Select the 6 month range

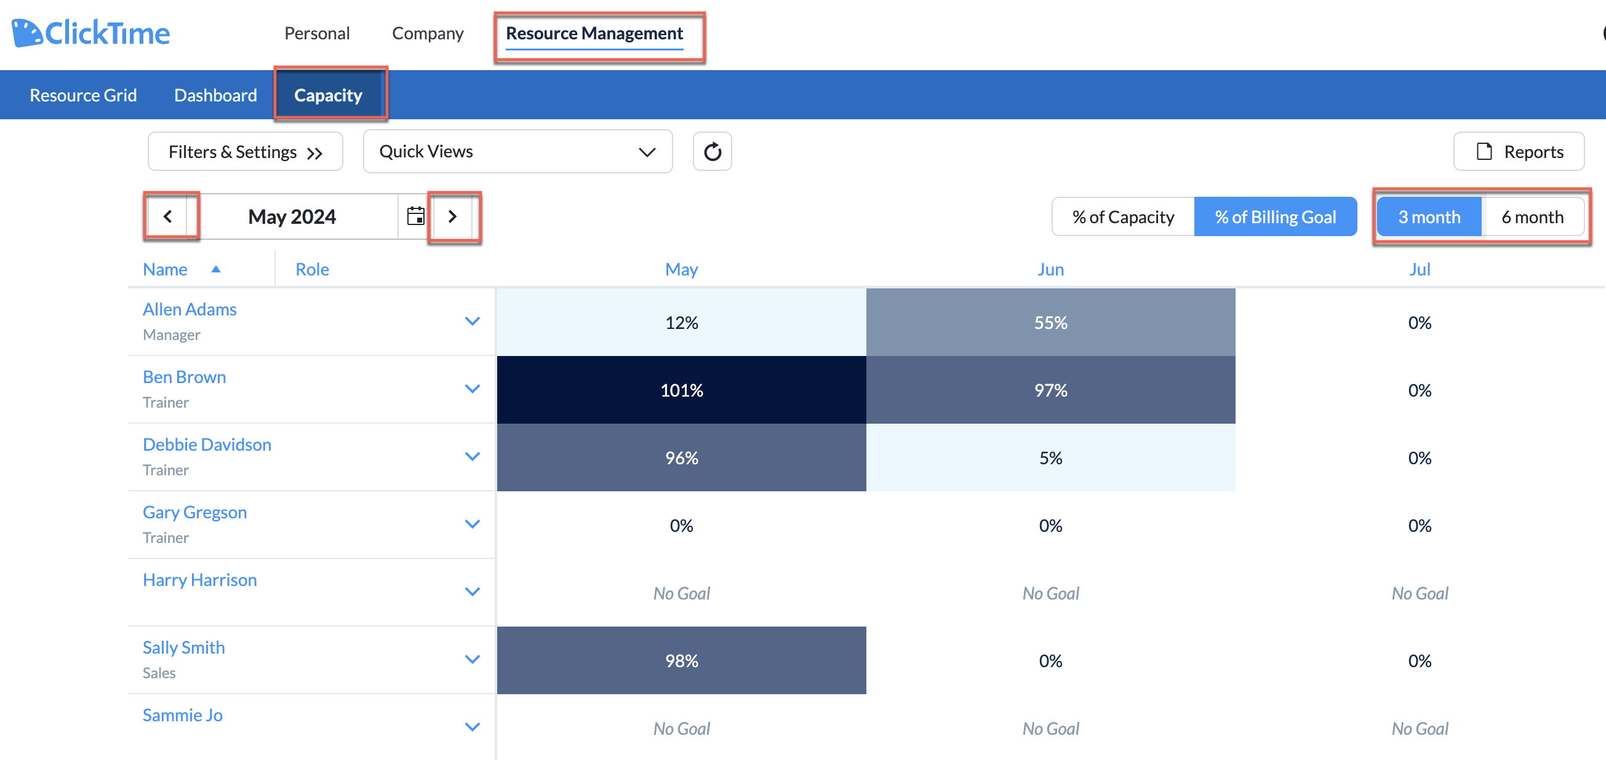[x=1532, y=216]
